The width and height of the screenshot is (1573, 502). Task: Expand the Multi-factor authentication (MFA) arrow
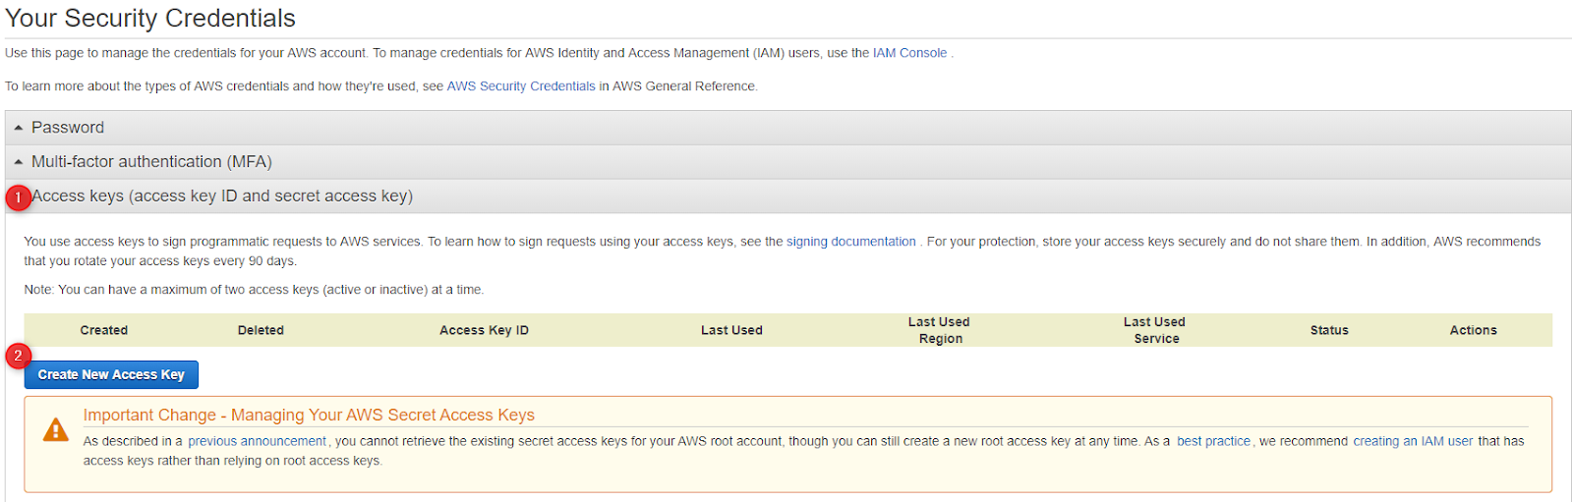(x=18, y=162)
